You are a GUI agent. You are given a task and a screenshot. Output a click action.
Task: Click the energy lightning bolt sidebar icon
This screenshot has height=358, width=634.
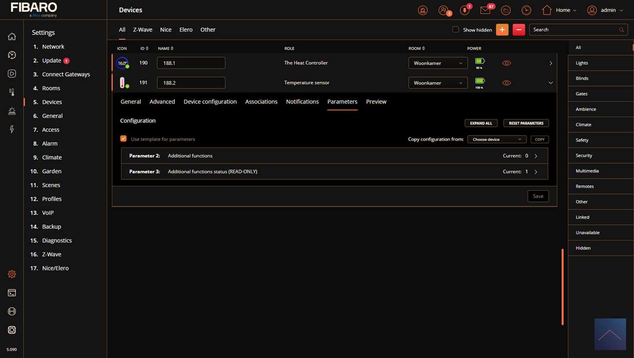click(x=12, y=129)
